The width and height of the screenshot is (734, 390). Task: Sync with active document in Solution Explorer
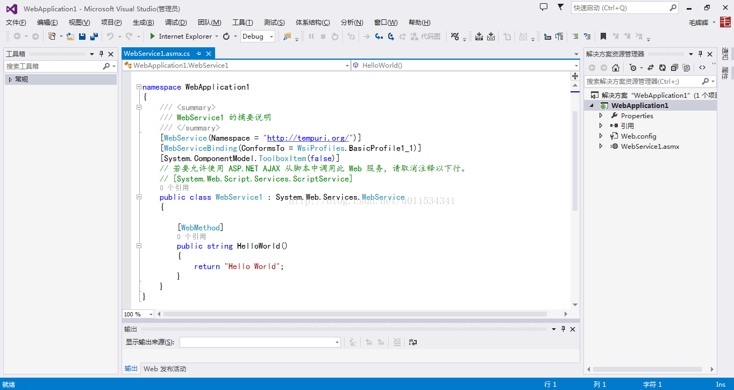click(x=651, y=68)
